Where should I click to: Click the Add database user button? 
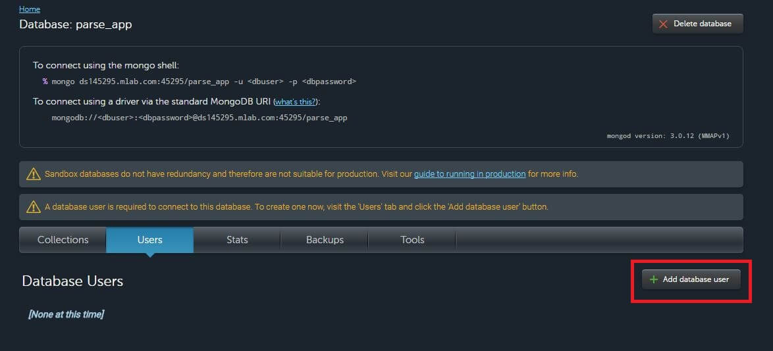[x=691, y=279]
